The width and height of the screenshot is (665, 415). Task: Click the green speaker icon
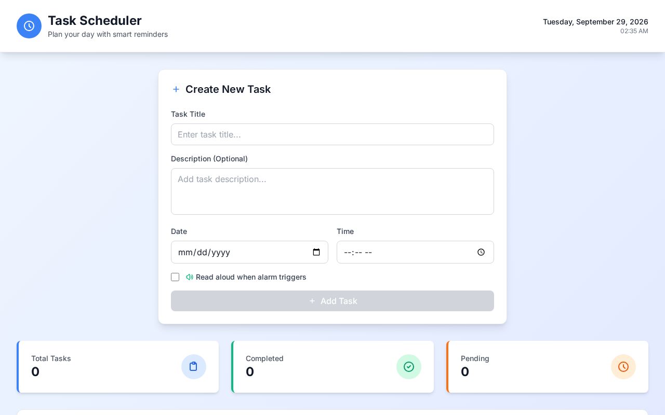[190, 277]
